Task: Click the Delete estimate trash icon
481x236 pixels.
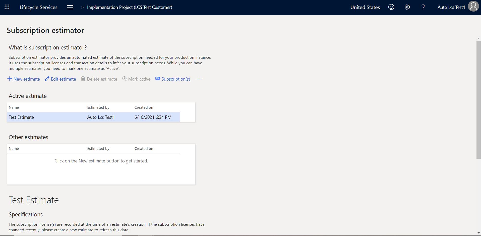Action: [x=83, y=79]
